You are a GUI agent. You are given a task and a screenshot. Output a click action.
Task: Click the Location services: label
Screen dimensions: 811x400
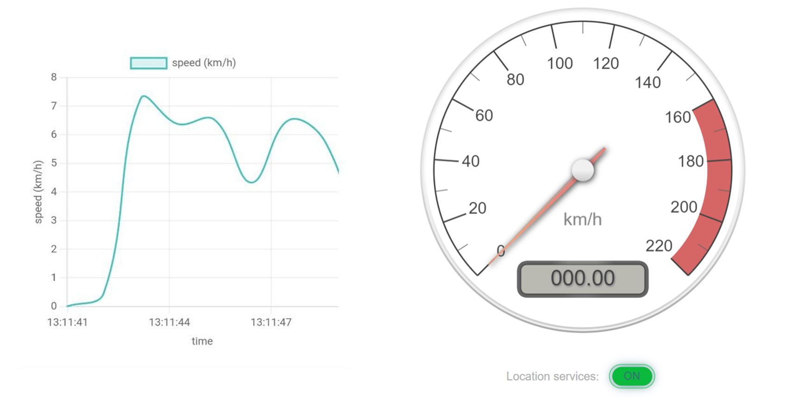[553, 376]
